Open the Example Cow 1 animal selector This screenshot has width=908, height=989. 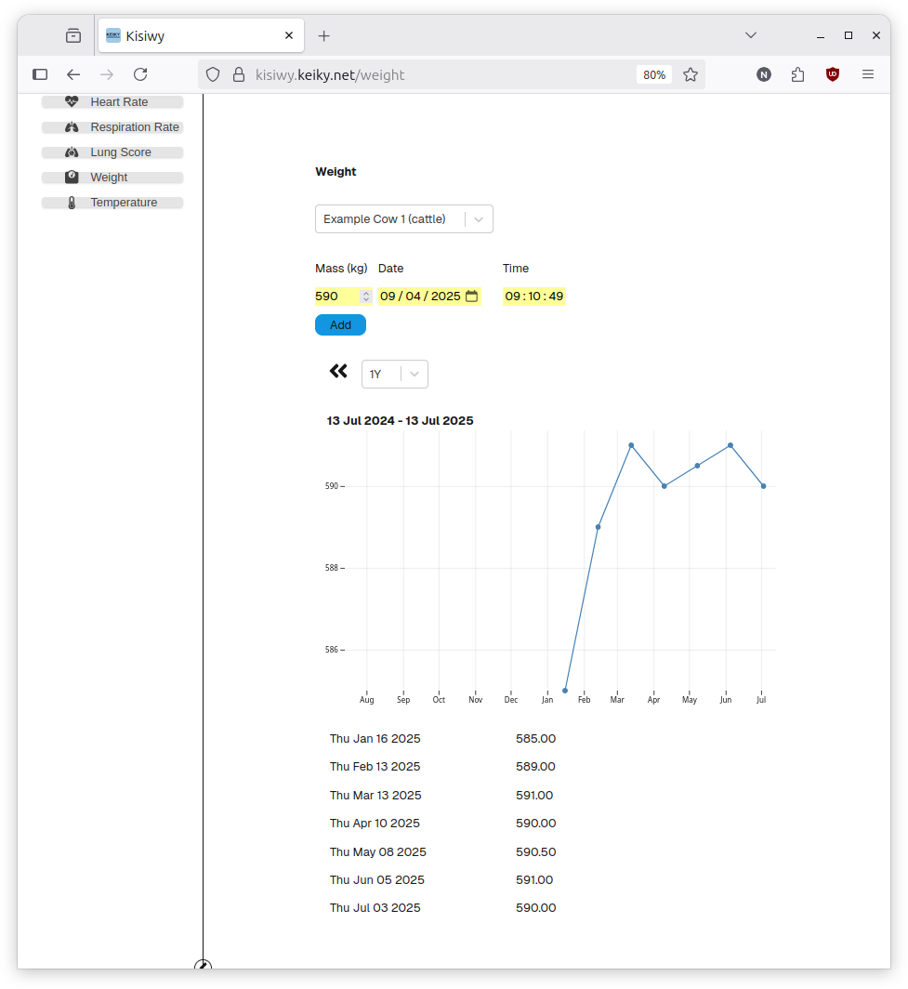pos(403,218)
